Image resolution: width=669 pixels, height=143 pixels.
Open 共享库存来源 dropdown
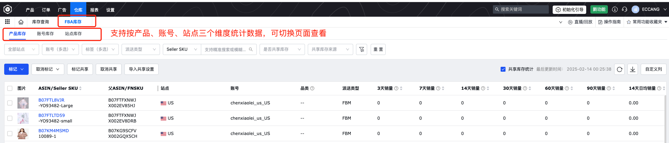(x=330, y=49)
